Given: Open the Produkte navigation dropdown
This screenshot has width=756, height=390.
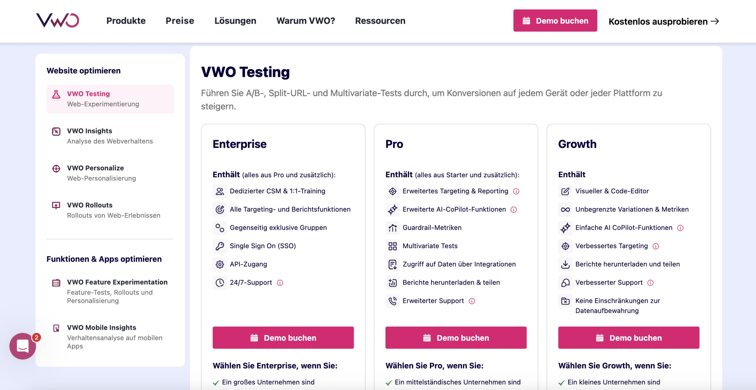Looking at the screenshot, I should (x=126, y=21).
